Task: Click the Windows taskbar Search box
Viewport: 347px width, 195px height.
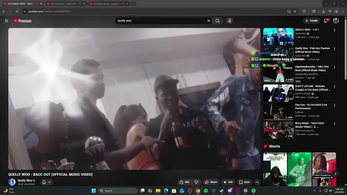Action: click(x=118, y=191)
